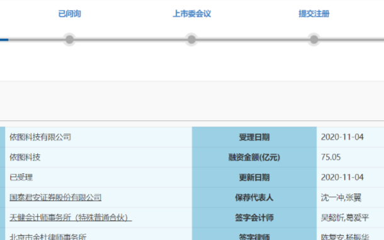
Task: Click the 2020-11-04 value beside 更新日期
Action: click(342, 177)
